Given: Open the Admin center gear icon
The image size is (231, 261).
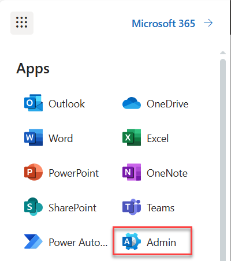Looking at the screenshot, I should [x=132, y=241].
